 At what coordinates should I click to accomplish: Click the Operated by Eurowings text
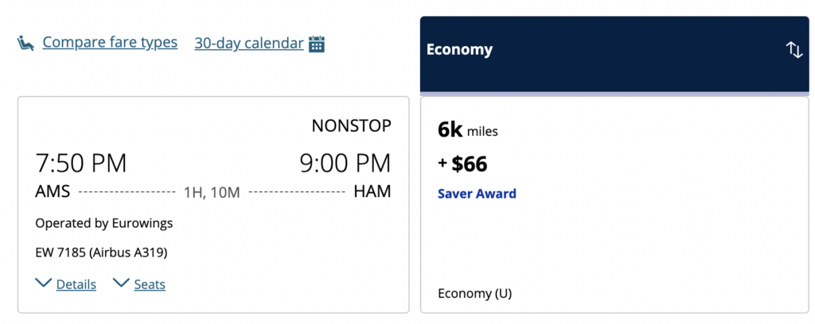pyautogui.click(x=104, y=223)
